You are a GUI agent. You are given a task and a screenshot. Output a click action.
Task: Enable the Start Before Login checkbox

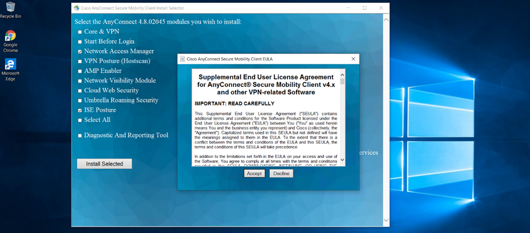(x=80, y=42)
